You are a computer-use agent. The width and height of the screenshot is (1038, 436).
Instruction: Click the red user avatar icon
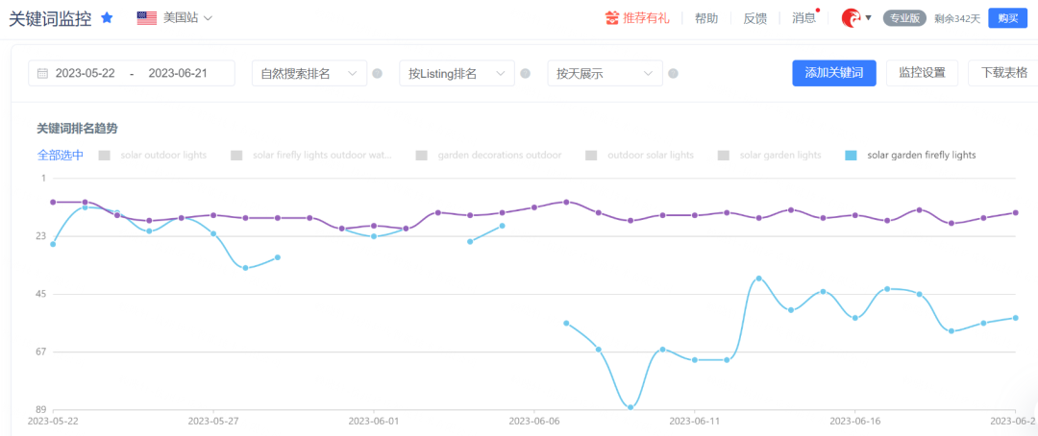(851, 18)
